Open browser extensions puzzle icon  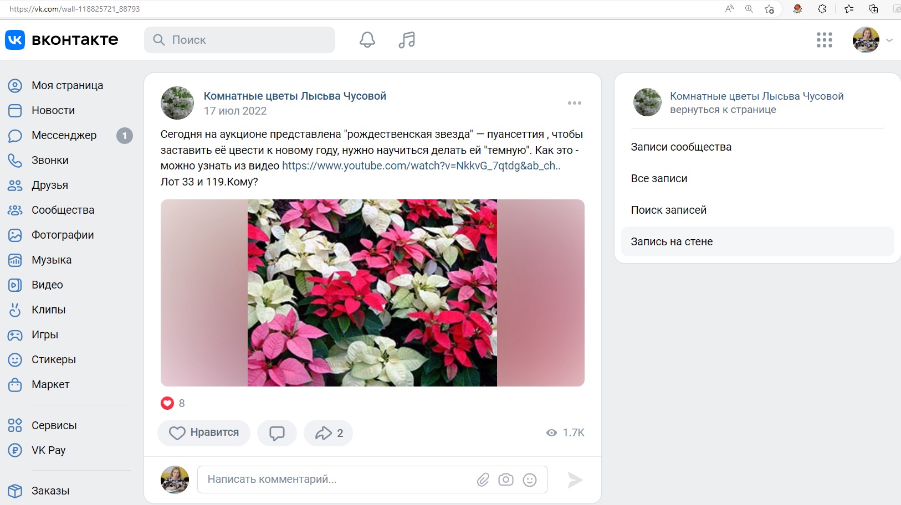pyautogui.click(x=822, y=9)
